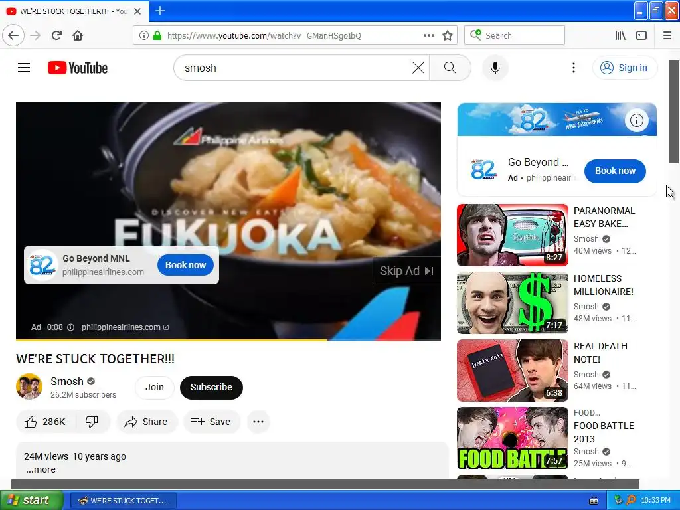Image resolution: width=680 pixels, height=510 pixels.
Task: Click the WE'RE STUCK TOGETHER!!! video title
Action: click(x=96, y=359)
